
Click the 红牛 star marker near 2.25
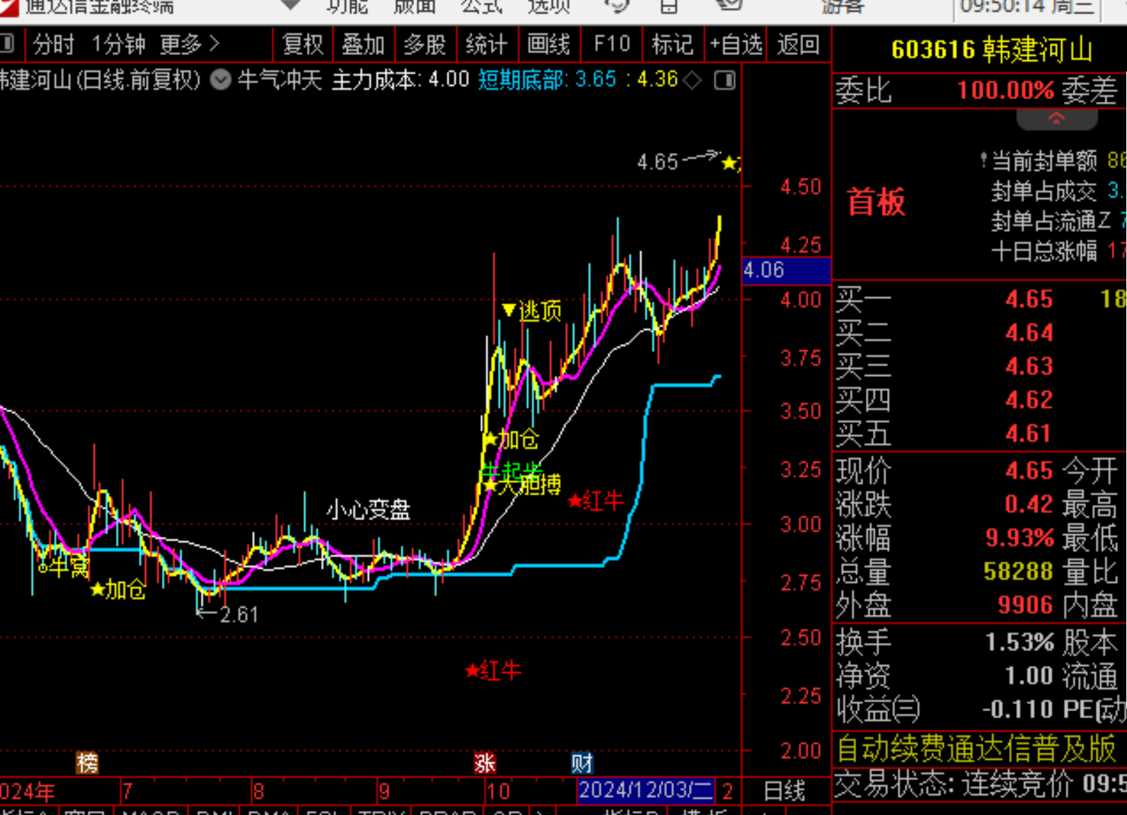click(x=473, y=671)
